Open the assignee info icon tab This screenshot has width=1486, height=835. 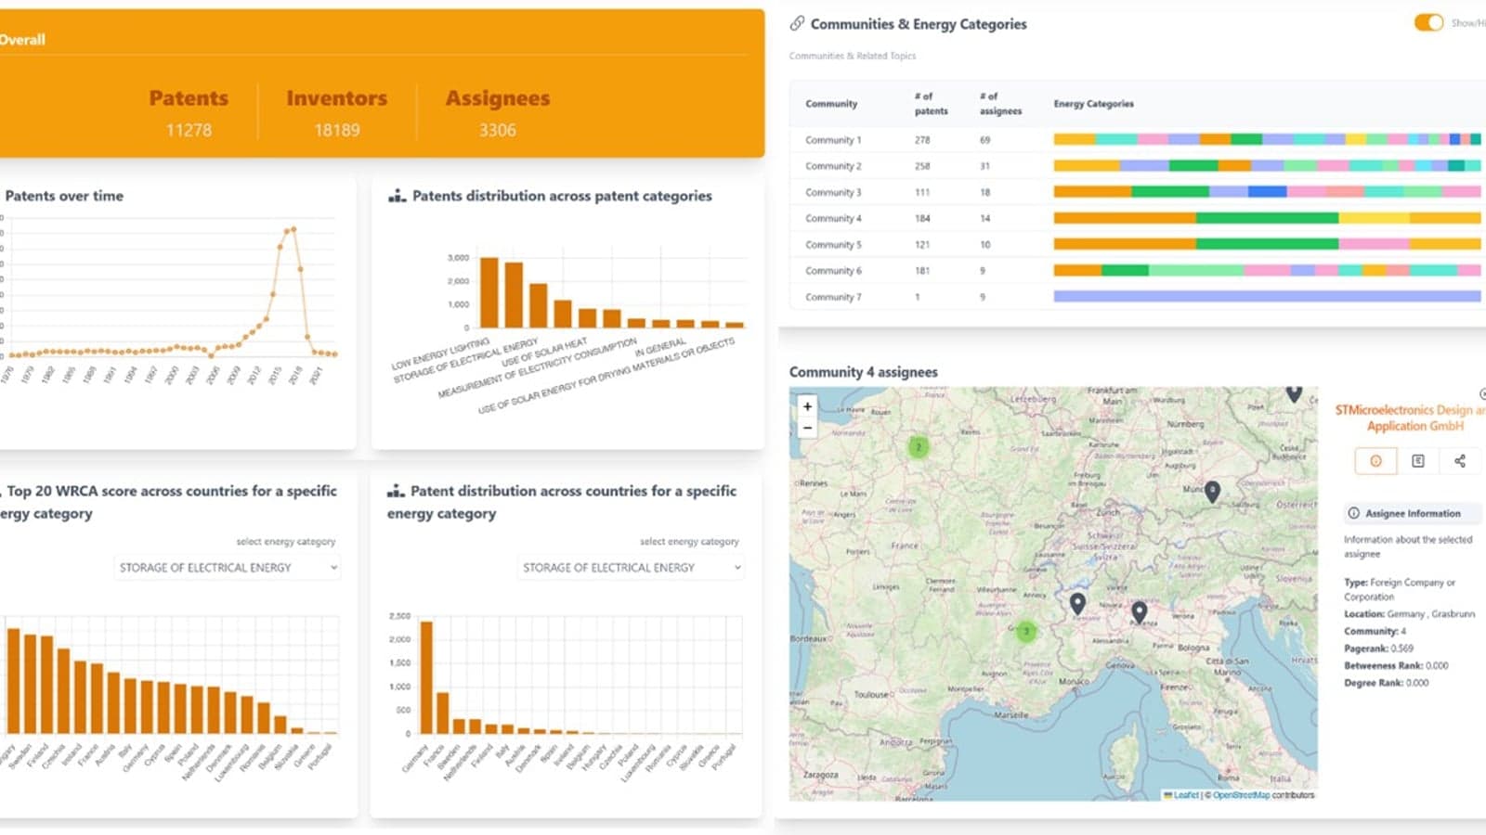tap(1375, 460)
